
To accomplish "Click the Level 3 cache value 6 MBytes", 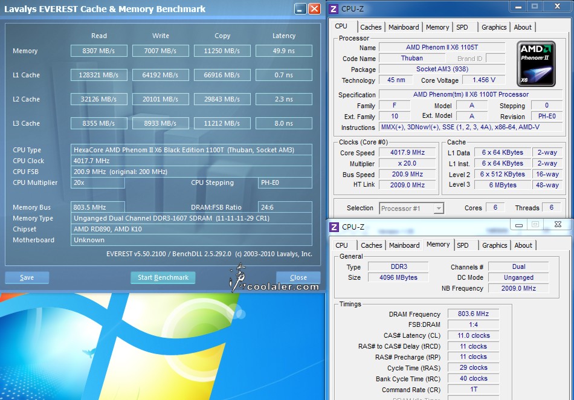I will pyautogui.click(x=503, y=185).
